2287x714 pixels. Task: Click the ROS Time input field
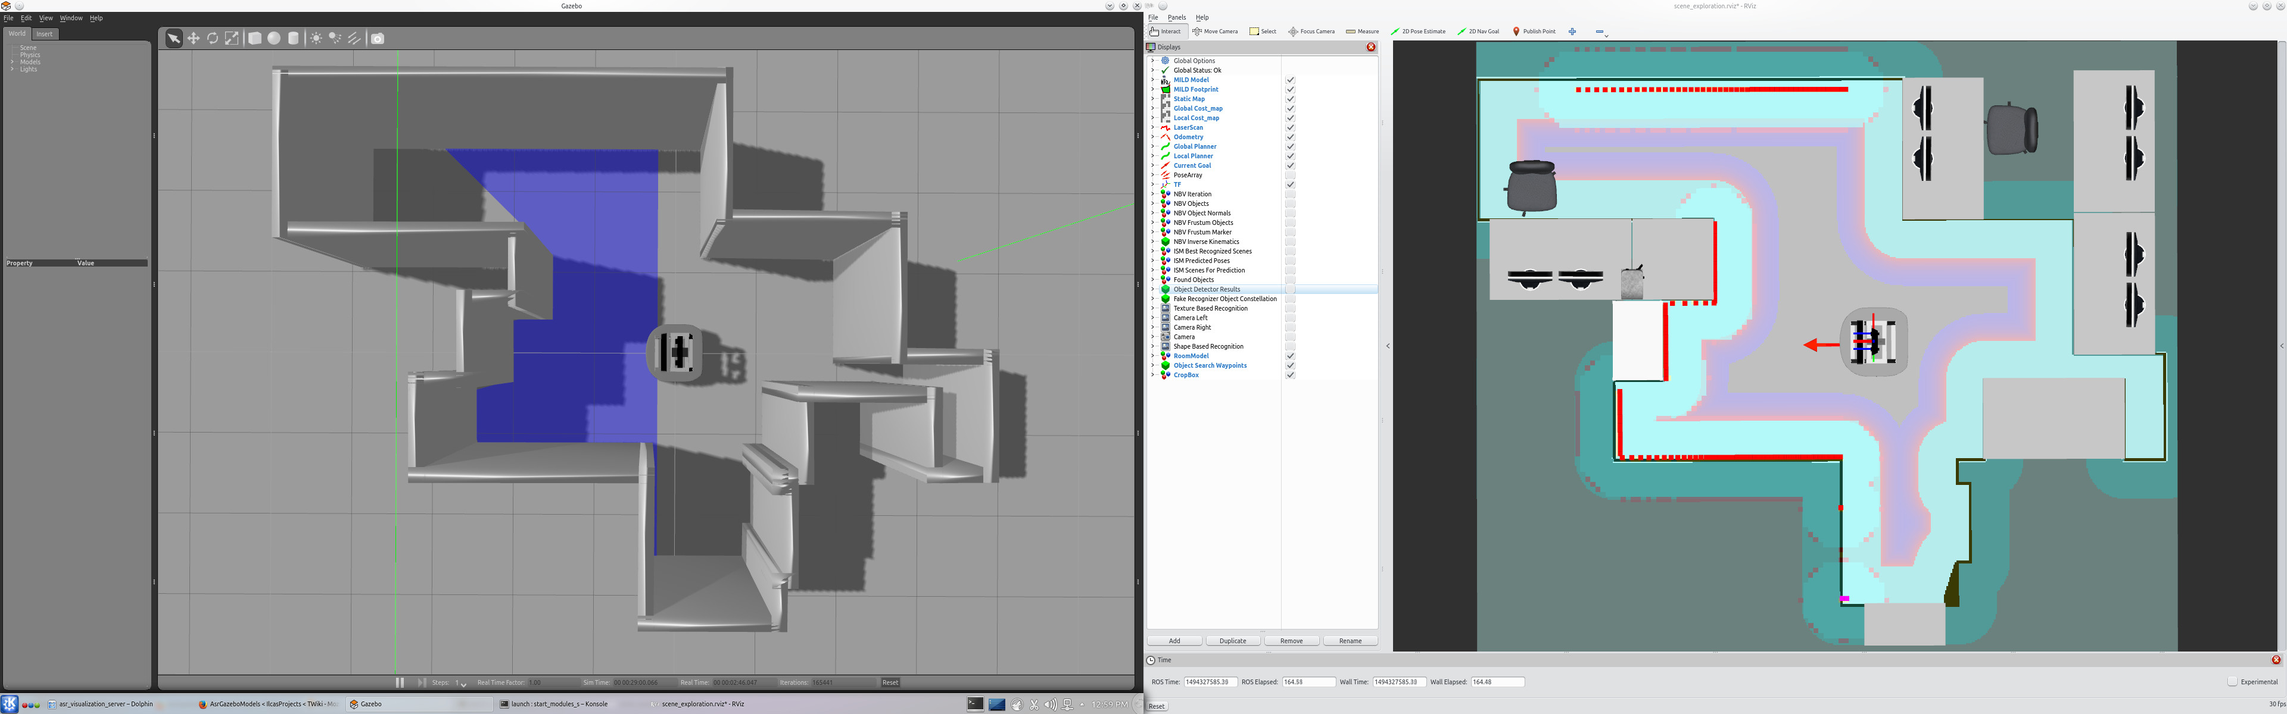click(x=1210, y=681)
